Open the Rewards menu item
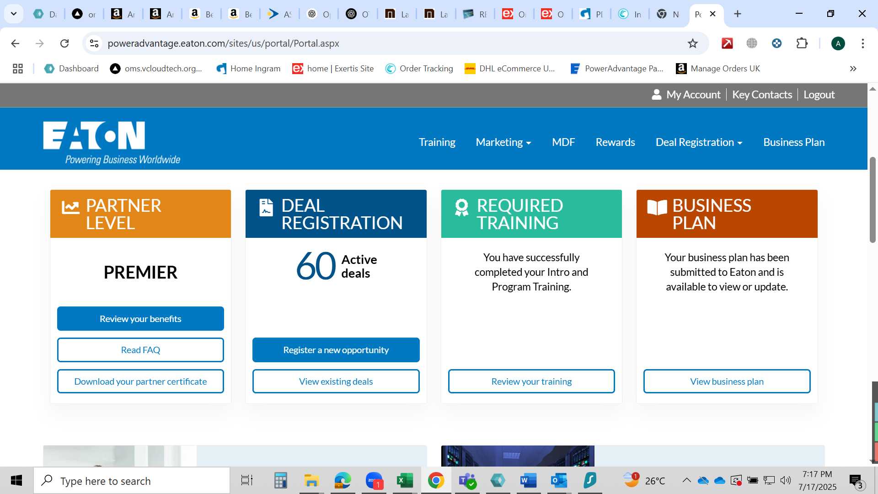Screen dimensions: 878x494 click(x=615, y=142)
